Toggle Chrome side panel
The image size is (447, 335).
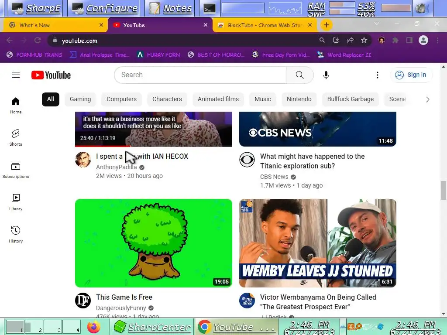pyautogui.click(x=409, y=41)
